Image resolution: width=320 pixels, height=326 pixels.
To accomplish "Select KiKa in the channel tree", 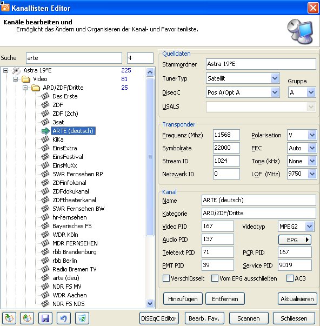I will click(x=58, y=139).
